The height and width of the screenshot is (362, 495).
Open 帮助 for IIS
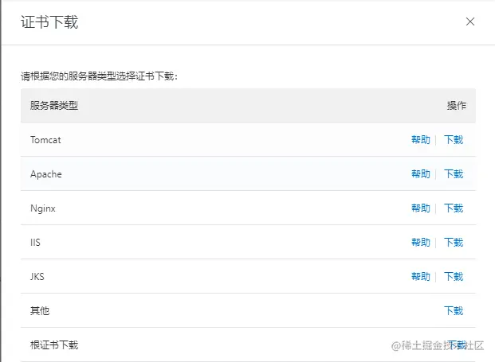click(421, 243)
